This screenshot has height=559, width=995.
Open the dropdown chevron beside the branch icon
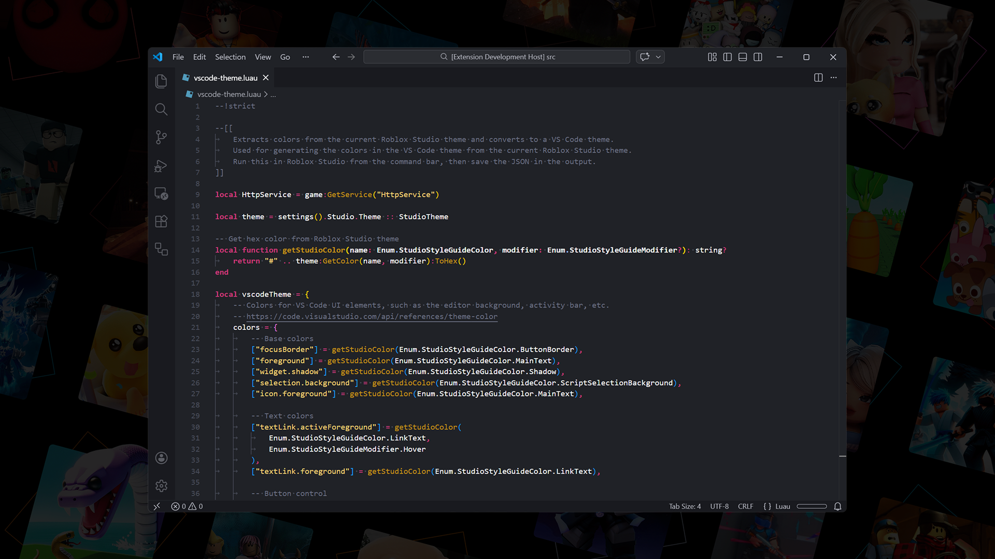coord(657,57)
